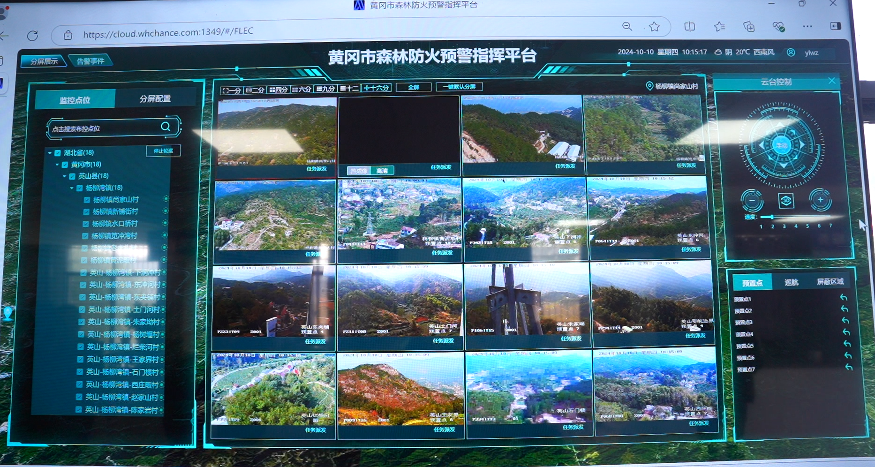The width and height of the screenshot is (875, 467).
Task: Collapse the 杨柳湾镇(18) tree node
Action: tap(72, 188)
